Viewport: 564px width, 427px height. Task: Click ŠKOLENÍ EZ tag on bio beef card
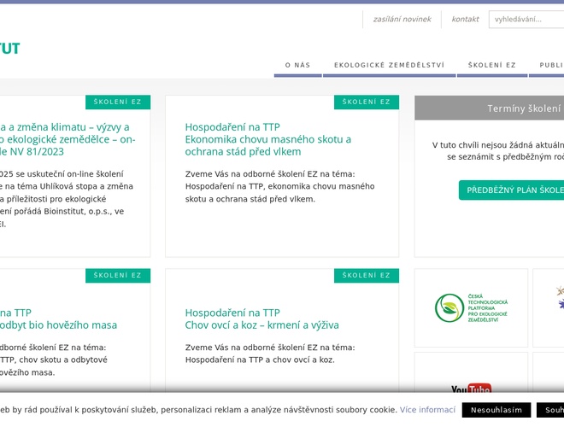(x=117, y=276)
